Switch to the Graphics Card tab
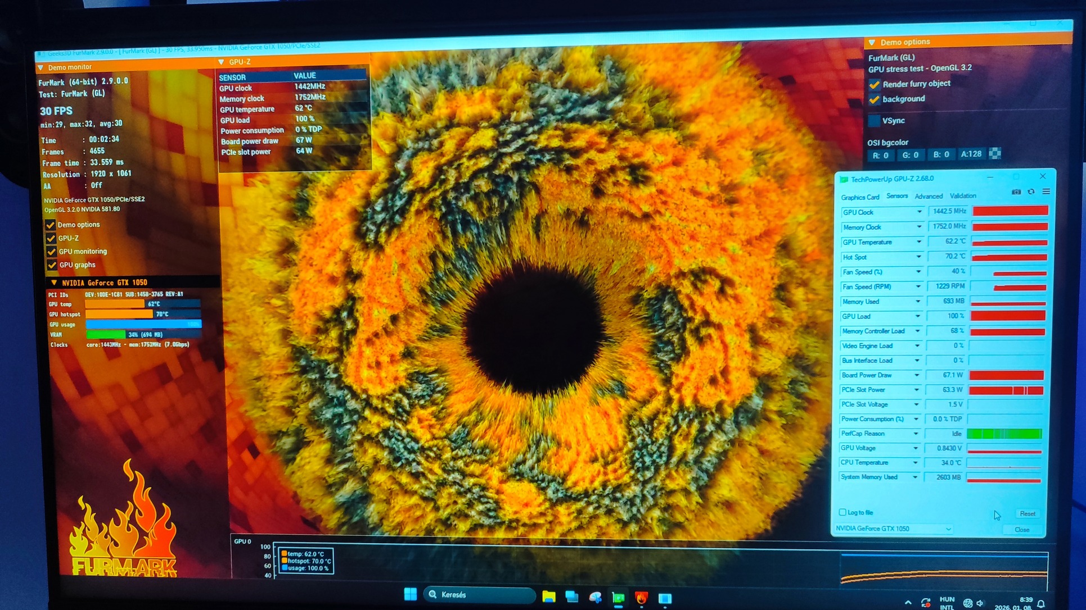 (x=859, y=197)
